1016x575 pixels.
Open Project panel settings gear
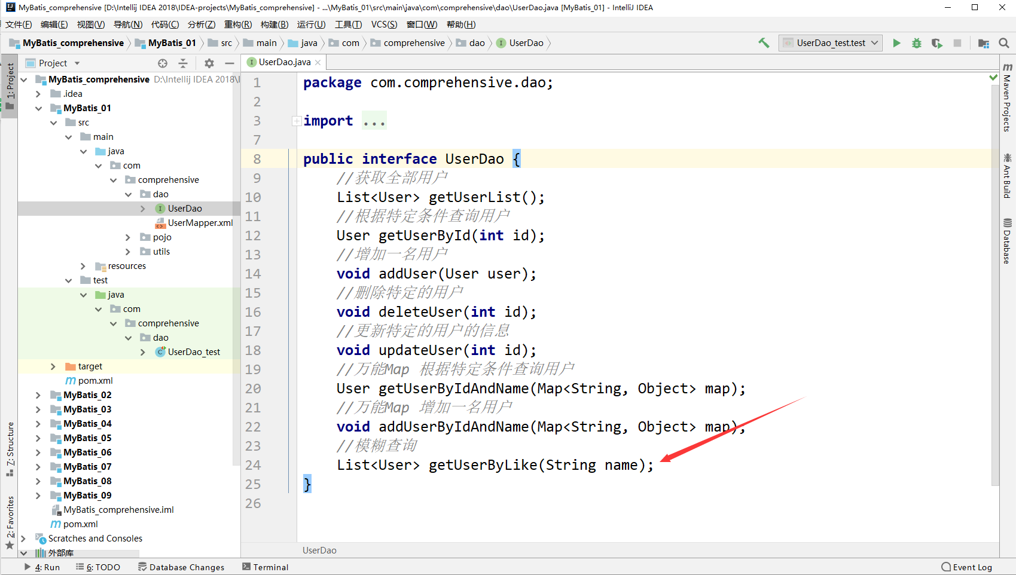(x=209, y=63)
